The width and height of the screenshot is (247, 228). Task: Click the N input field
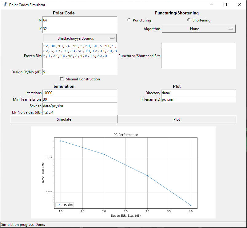click(x=80, y=20)
